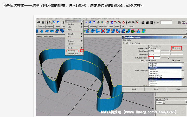Toggle Create Bevel At Start checkbox
187x117 pixels.
coord(149,48)
